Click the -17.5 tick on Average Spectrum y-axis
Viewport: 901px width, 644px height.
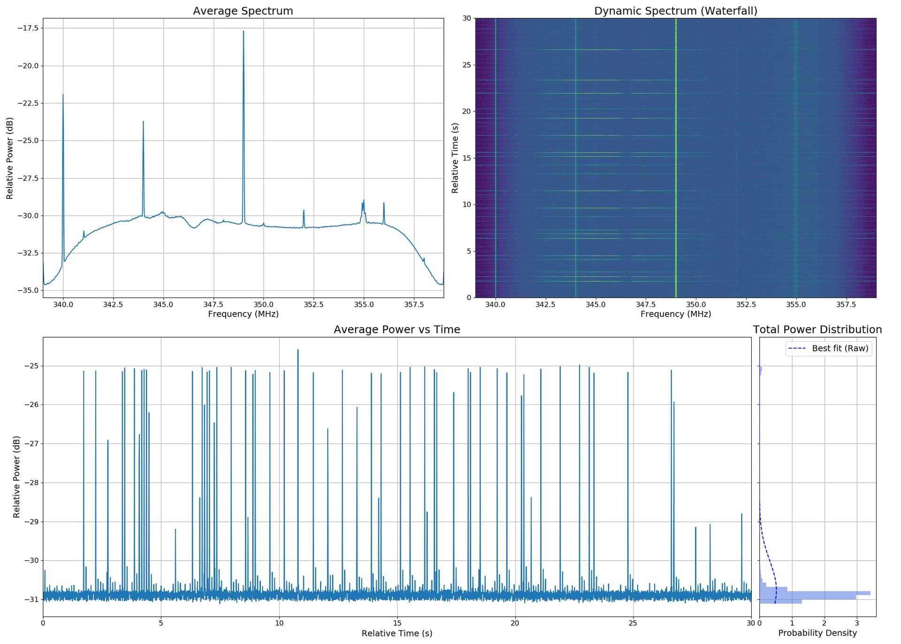click(x=28, y=28)
